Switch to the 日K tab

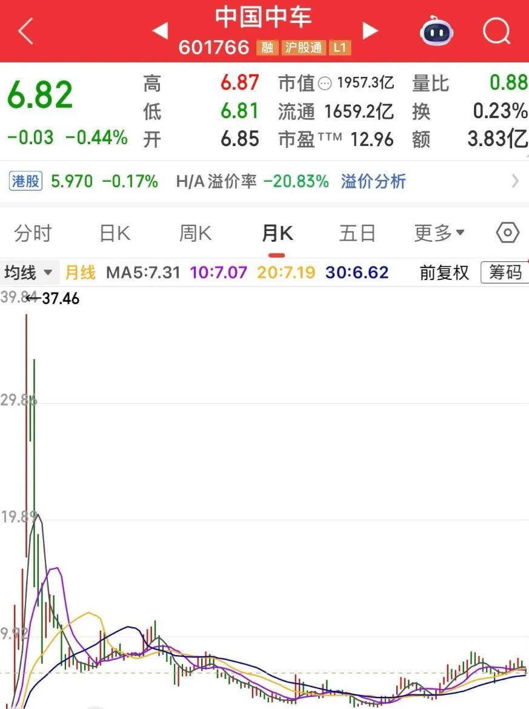coord(115,233)
